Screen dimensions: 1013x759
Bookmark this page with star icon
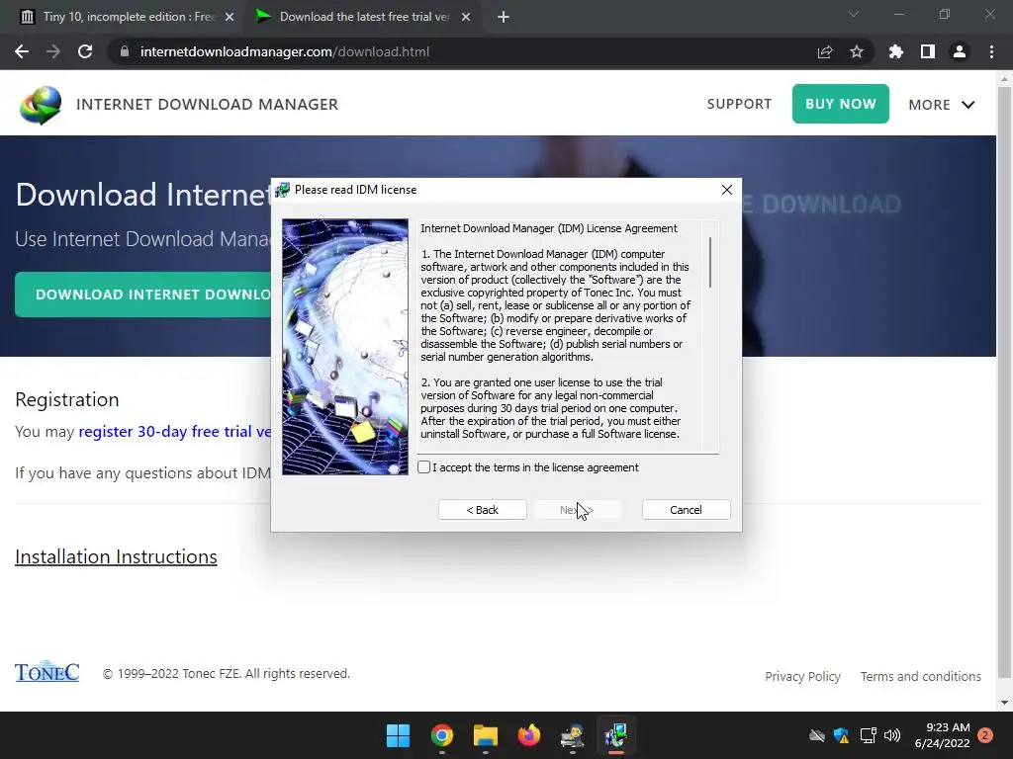(857, 51)
